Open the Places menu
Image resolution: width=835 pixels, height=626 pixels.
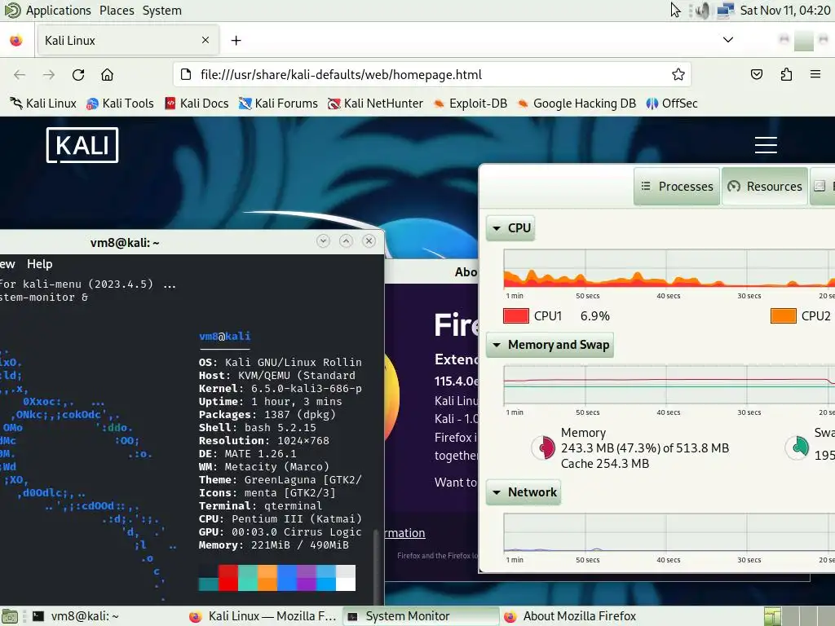117,11
